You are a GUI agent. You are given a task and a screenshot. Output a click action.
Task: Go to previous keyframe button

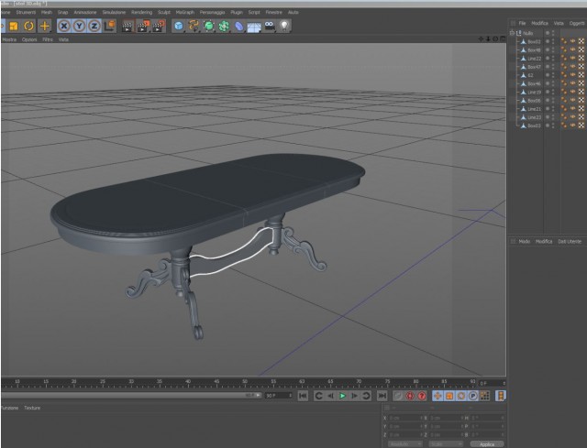tap(318, 396)
